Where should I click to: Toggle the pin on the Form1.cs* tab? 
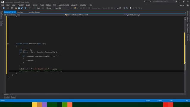click(12, 12)
